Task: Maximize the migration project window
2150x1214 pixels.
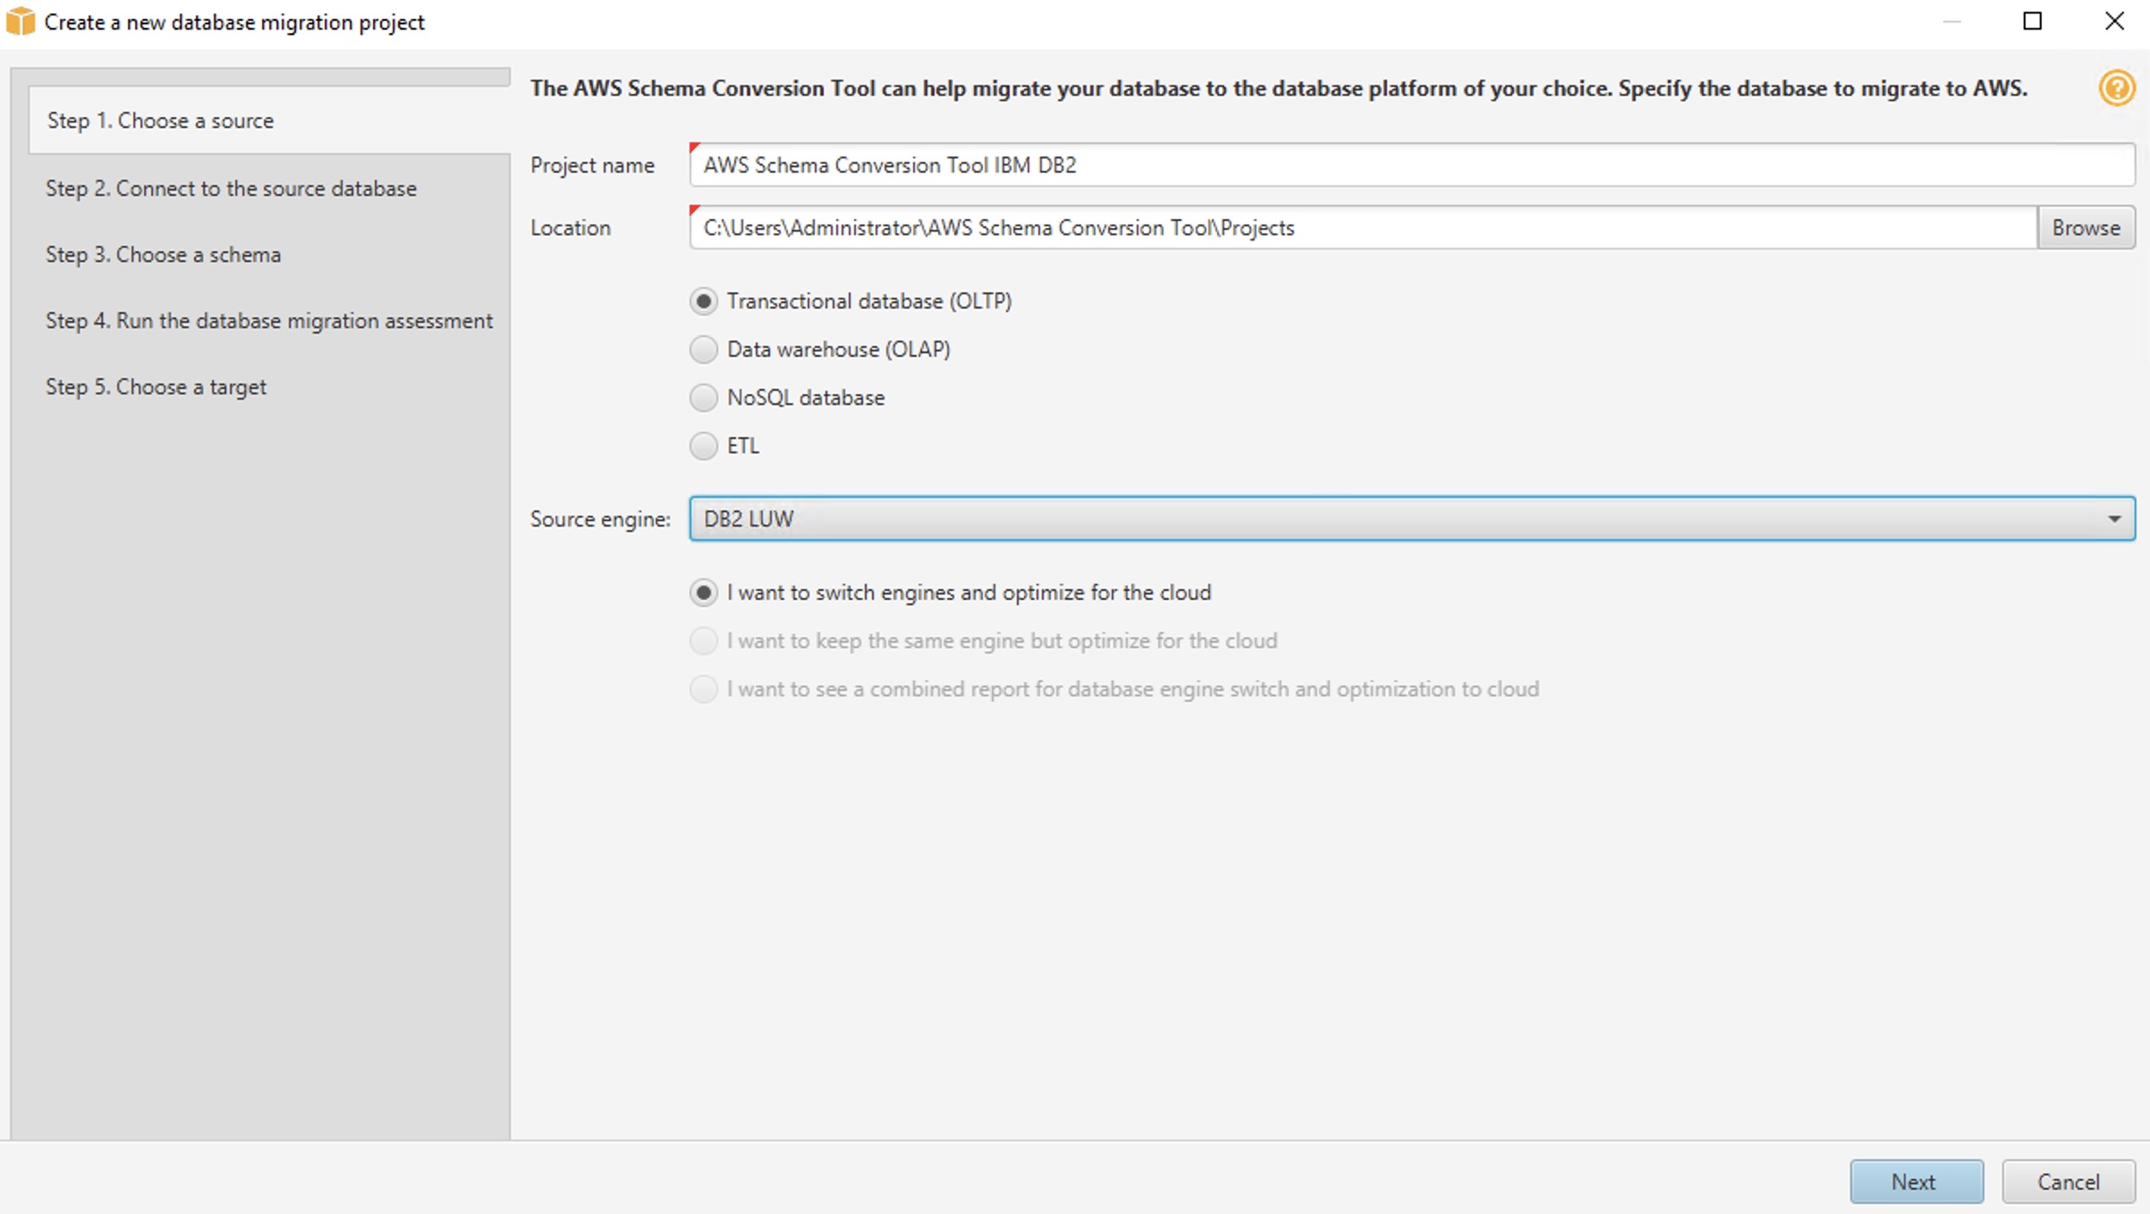Action: pos(2032,21)
